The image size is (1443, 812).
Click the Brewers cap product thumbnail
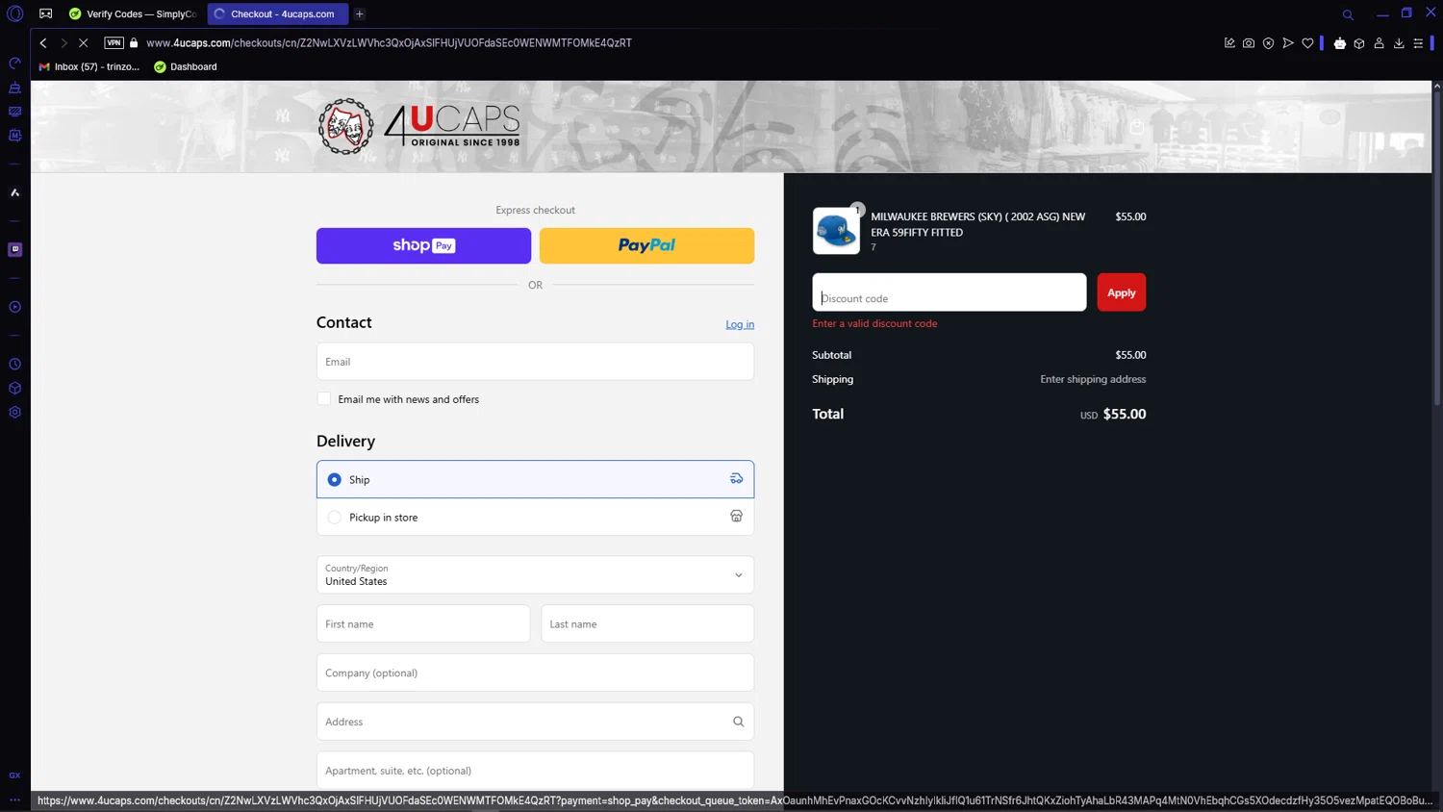tap(836, 231)
